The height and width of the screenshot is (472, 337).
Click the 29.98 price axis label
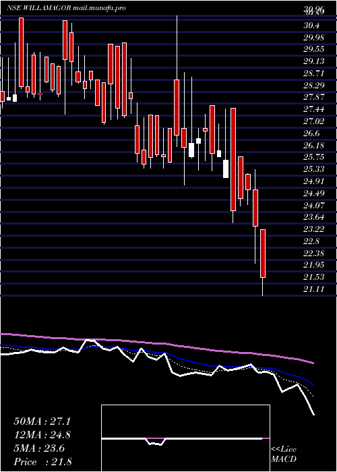pyautogui.click(x=313, y=38)
